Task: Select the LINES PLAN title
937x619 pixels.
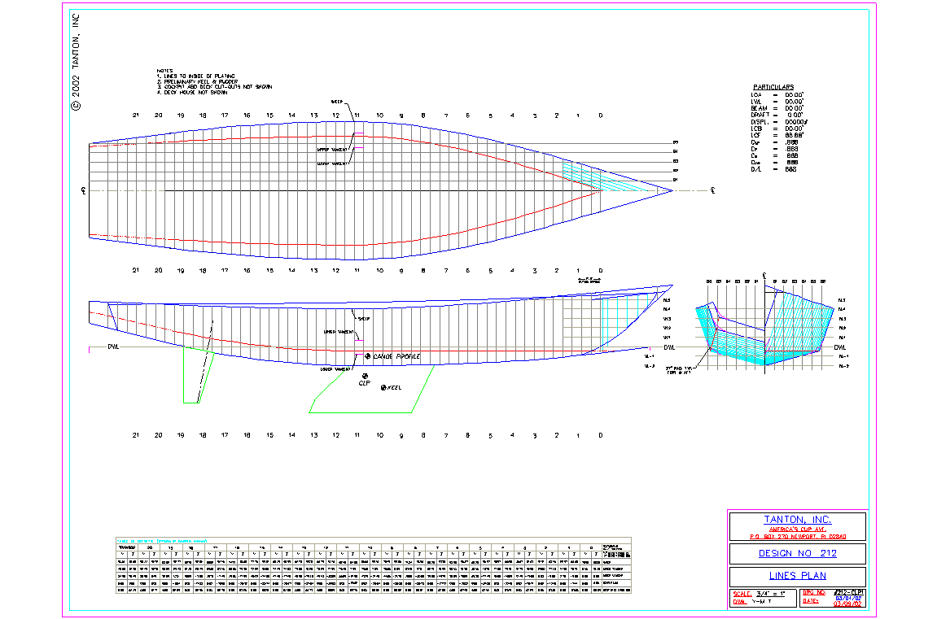Action: pos(797,575)
